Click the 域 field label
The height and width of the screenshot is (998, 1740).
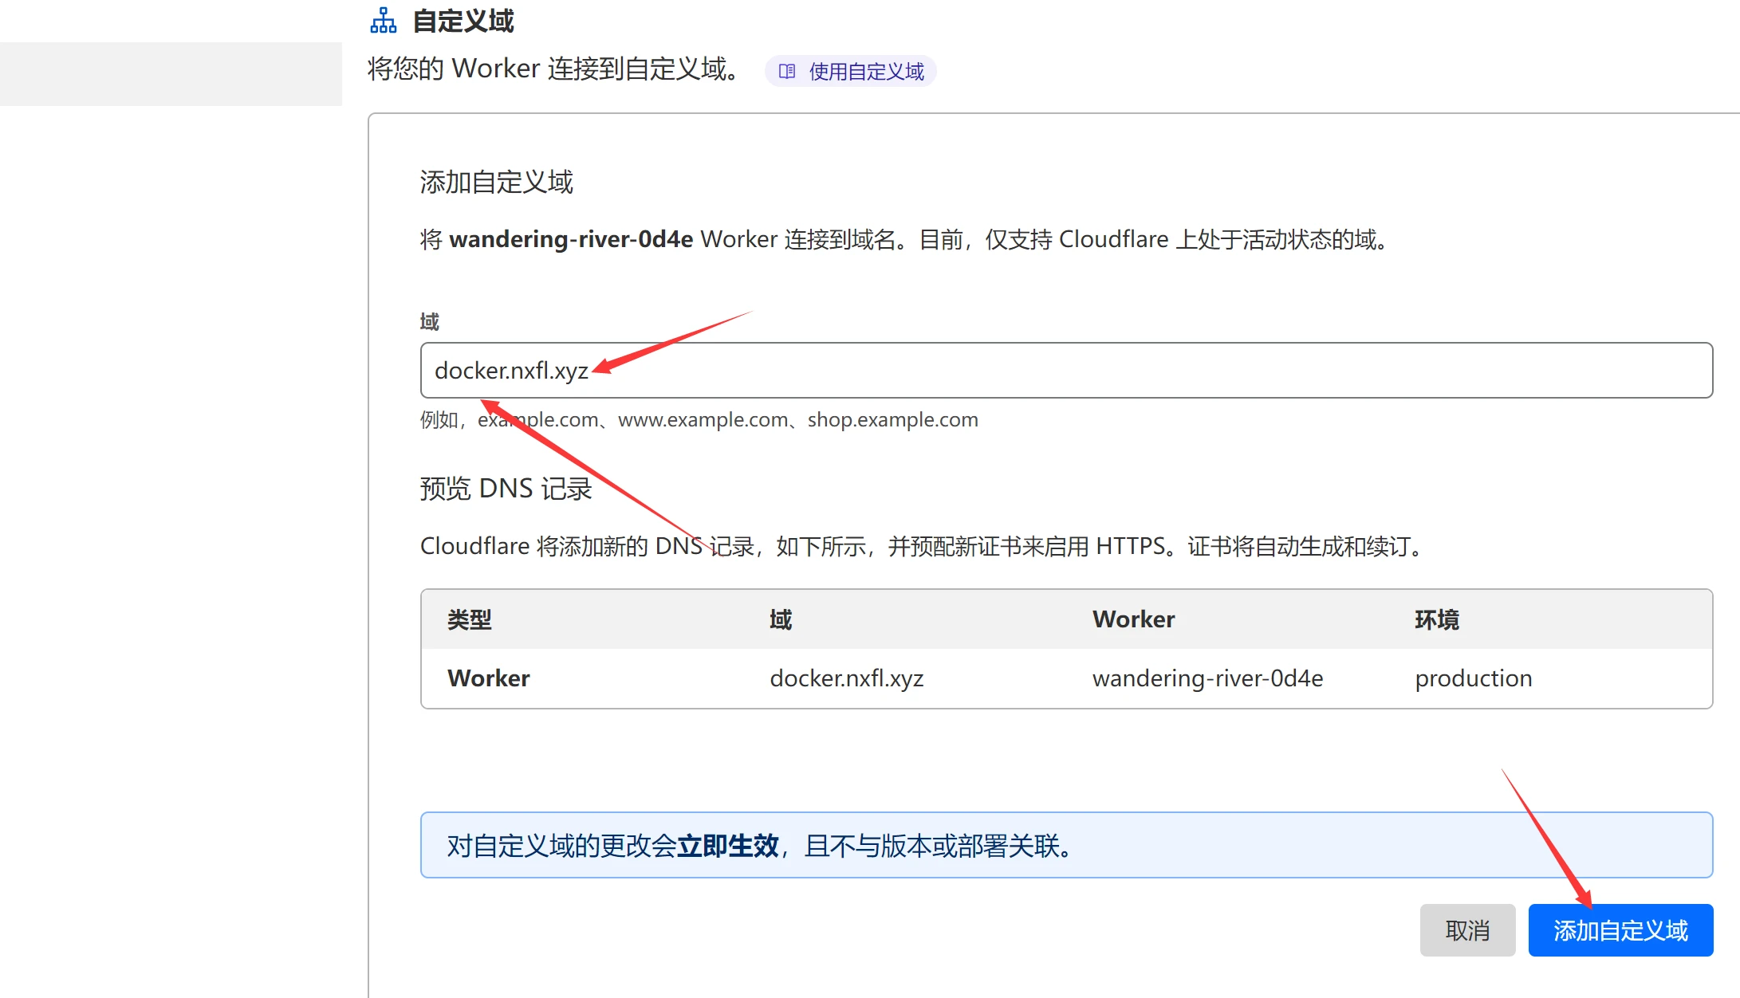(x=430, y=321)
